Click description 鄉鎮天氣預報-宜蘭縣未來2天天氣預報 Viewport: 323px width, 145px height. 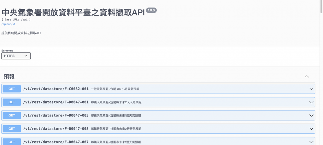click(x=116, y=102)
